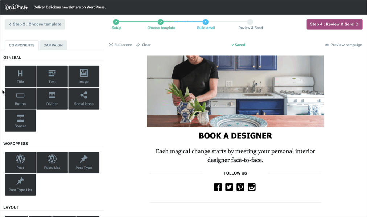Enter Fullscreen mode
The width and height of the screenshot is (367, 217).
[x=120, y=45]
